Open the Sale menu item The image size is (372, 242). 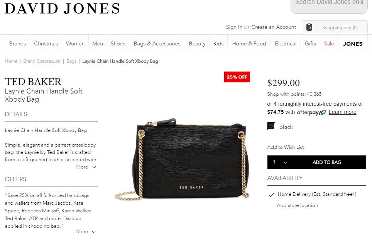[329, 44]
